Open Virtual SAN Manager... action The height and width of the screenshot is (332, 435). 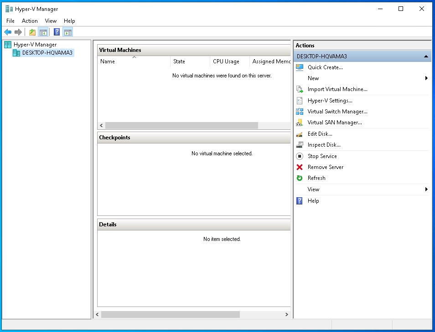point(335,123)
